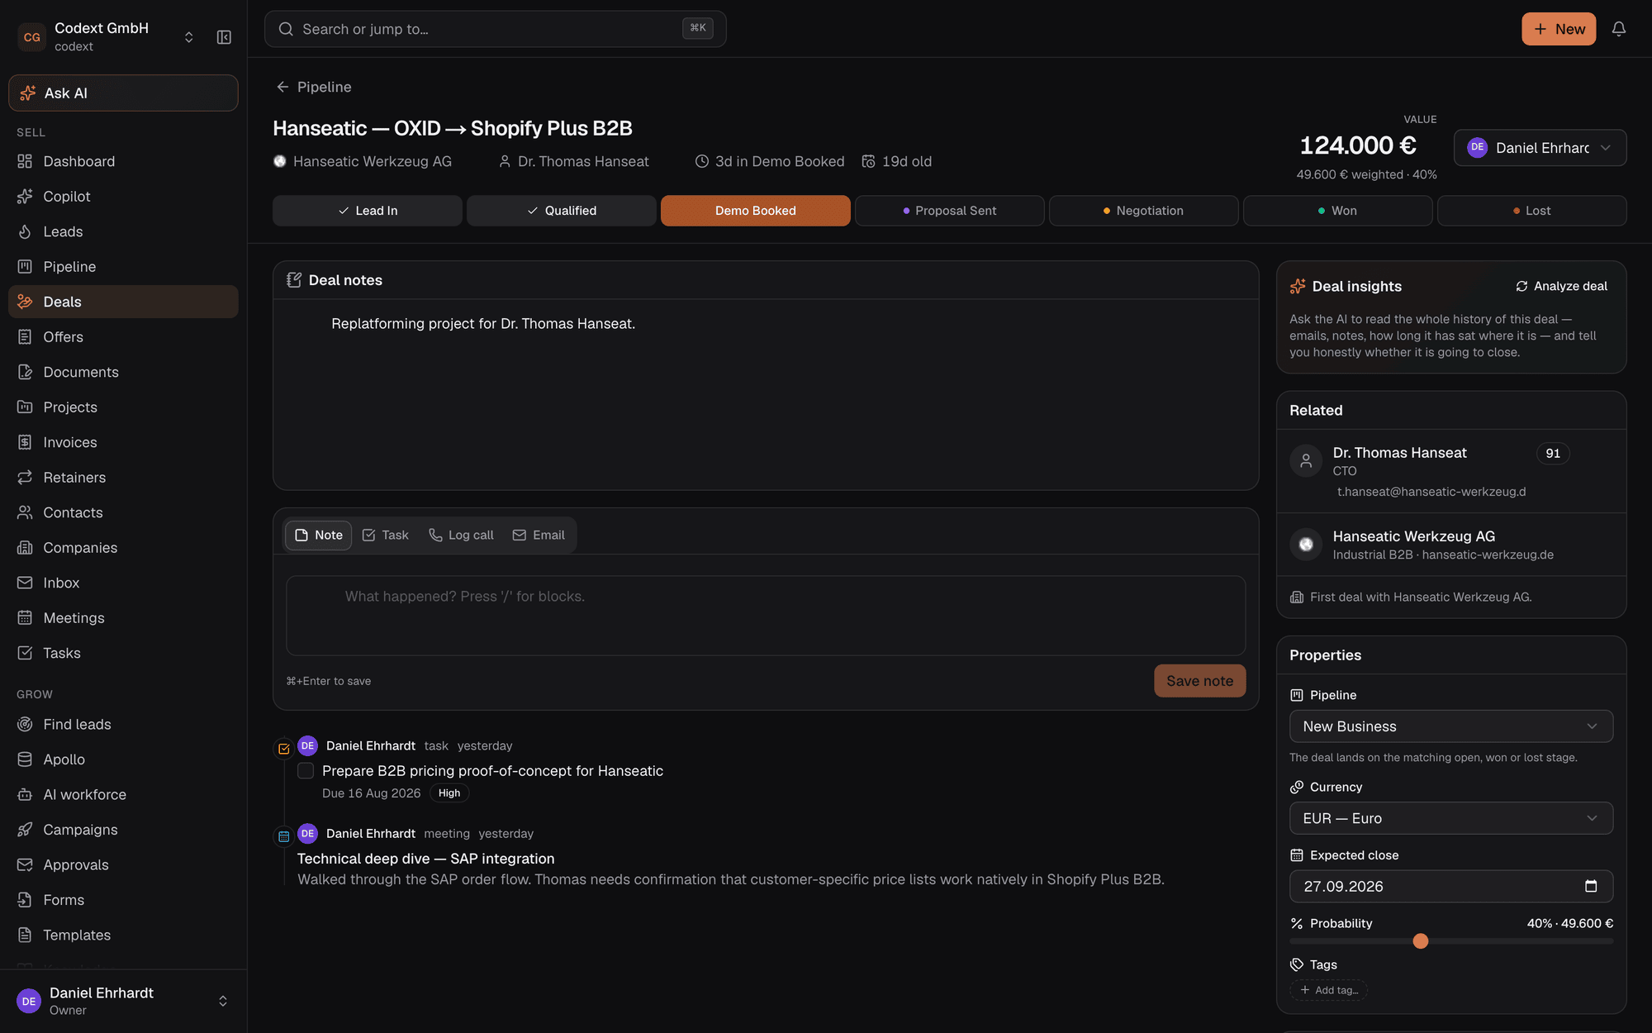The height and width of the screenshot is (1033, 1652).
Task: Click the Expected close date field
Action: click(1451, 887)
